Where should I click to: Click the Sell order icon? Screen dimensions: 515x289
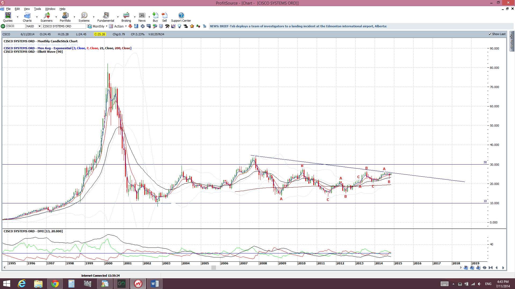(164, 17)
